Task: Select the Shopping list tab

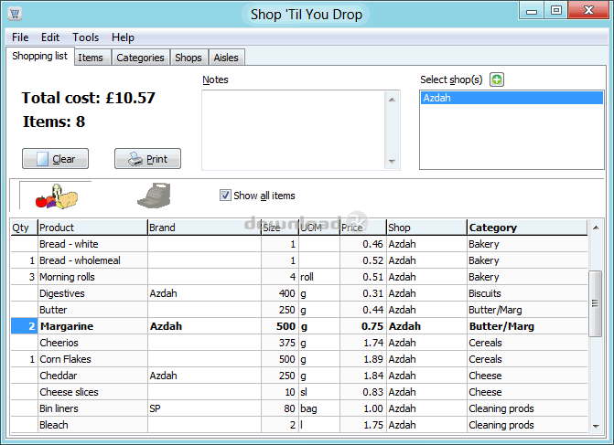Action: [x=40, y=56]
